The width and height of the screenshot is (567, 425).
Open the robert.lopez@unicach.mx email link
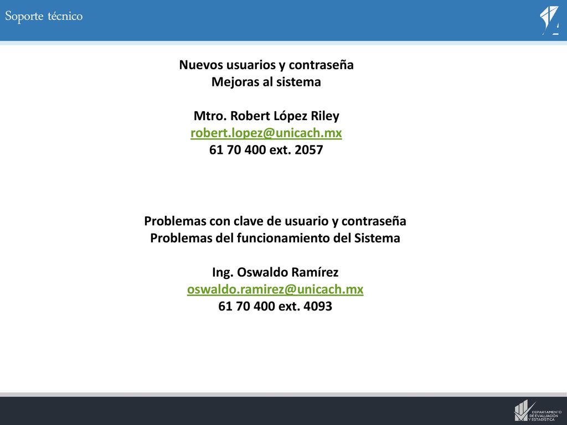pyautogui.click(x=266, y=133)
